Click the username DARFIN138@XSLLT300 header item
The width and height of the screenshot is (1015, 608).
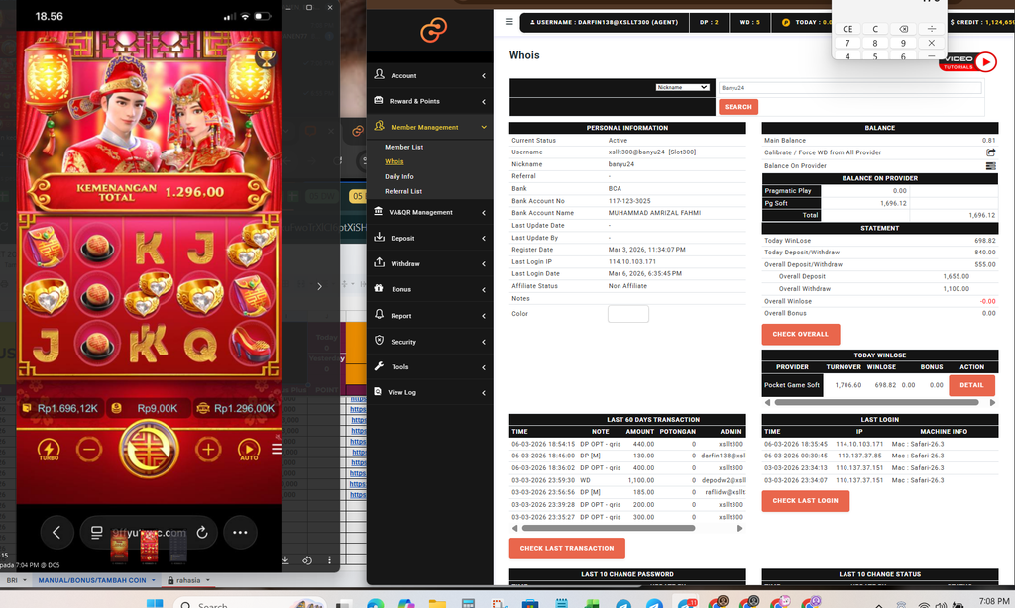[604, 22]
